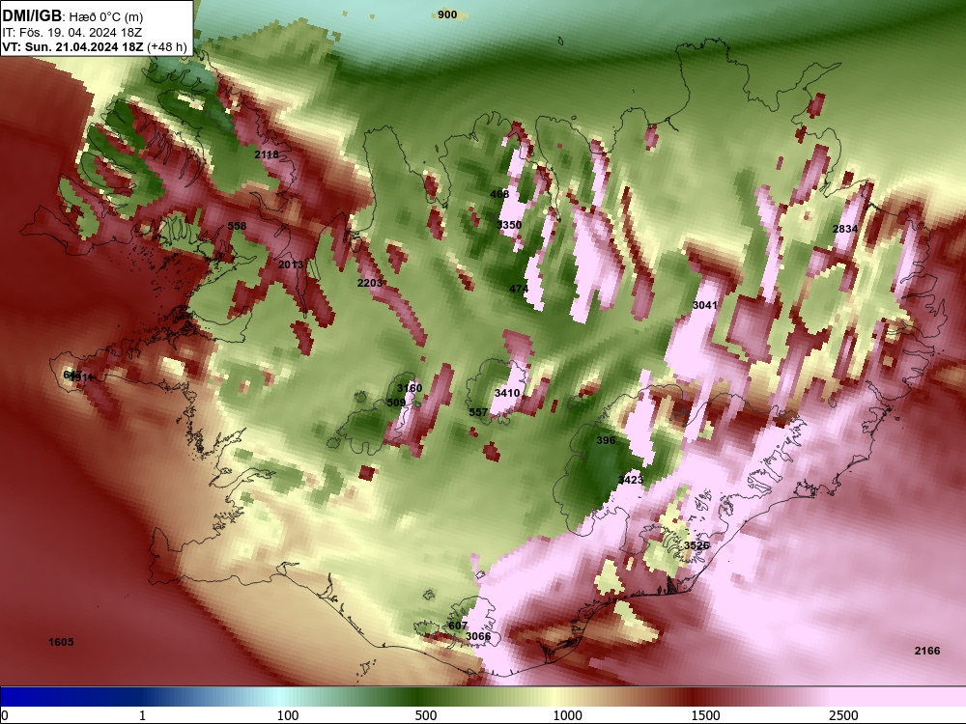The image size is (966, 724).
Task: Click the legend label 1500
Action: [x=705, y=715]
